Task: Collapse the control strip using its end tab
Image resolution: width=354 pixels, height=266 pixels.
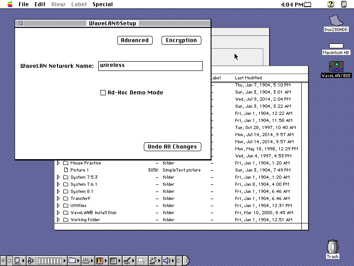Action: point(186,261)
